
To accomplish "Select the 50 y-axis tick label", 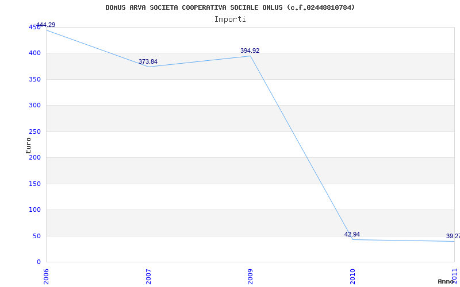I will pos(37,236).
